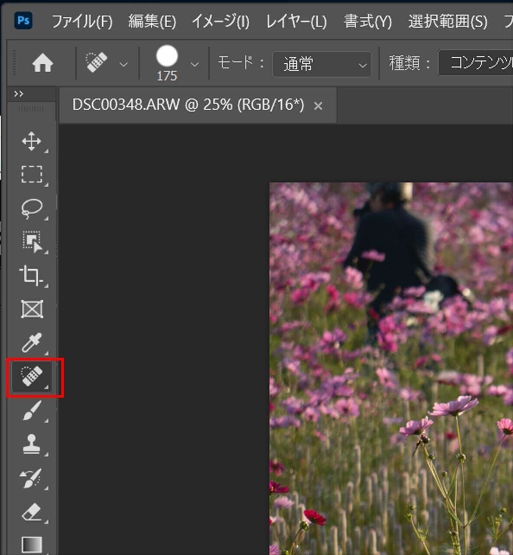Select the Rectangular Marquee tool
This screenshot has width=513, height=555.
click(x=31, y=173)
